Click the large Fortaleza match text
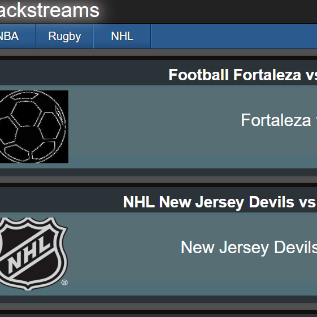Viewport: 317px width, 317px height. [279, 120]
